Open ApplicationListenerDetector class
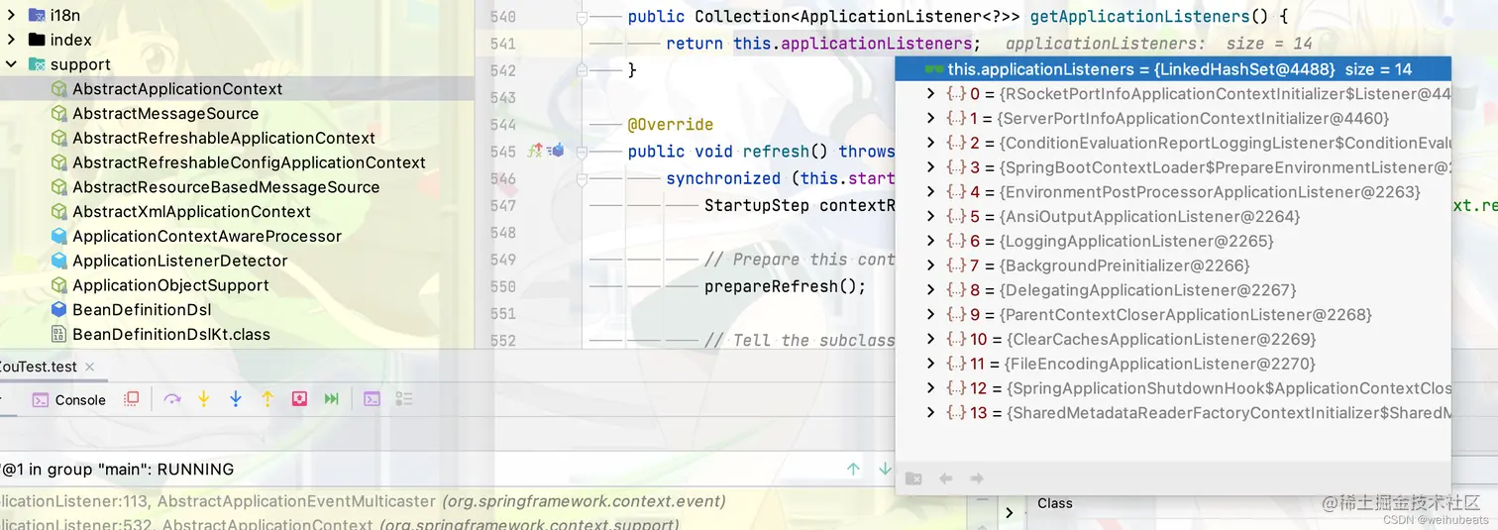Screen dimensions: 1498x530 point(180,261)
